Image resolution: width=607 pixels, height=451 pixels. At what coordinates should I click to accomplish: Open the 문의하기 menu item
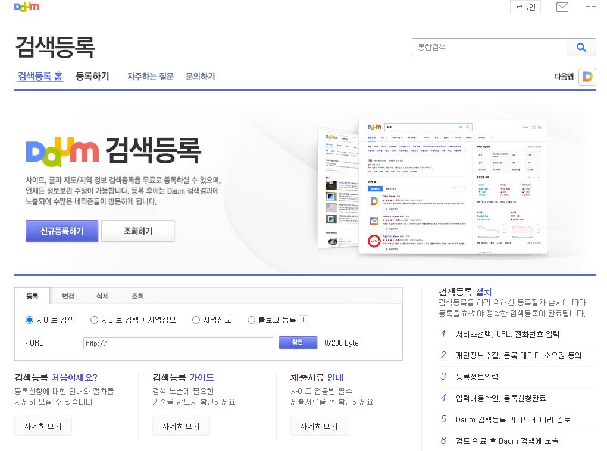click(200, 77)
